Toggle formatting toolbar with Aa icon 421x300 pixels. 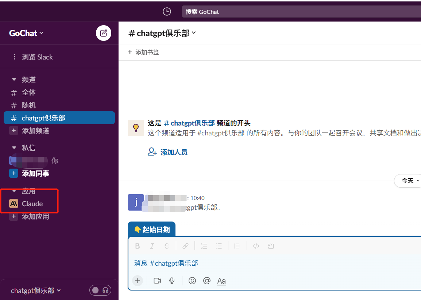221,281
